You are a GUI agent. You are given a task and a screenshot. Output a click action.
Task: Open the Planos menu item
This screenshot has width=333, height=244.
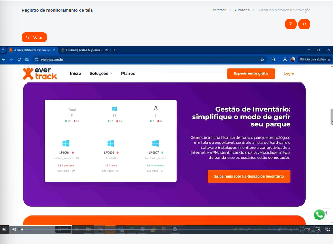coord(128,73)
